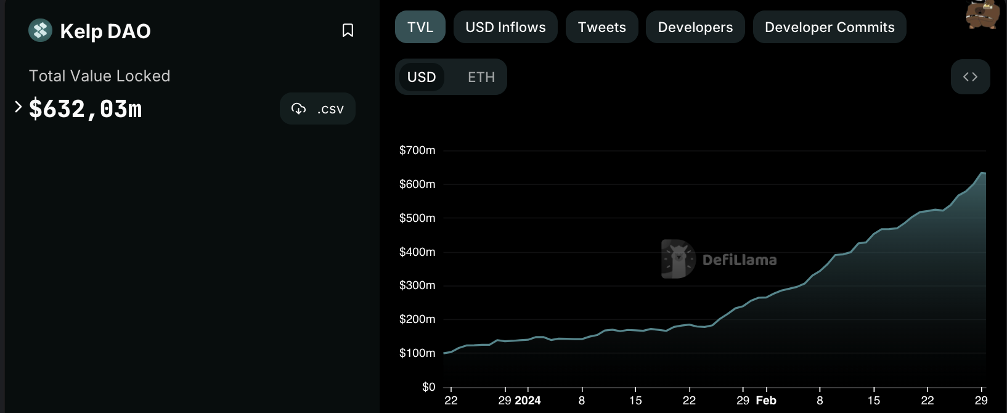Click the Feb label on the x-axis
Screen dimensions: 1007x413
coord(766,401)
